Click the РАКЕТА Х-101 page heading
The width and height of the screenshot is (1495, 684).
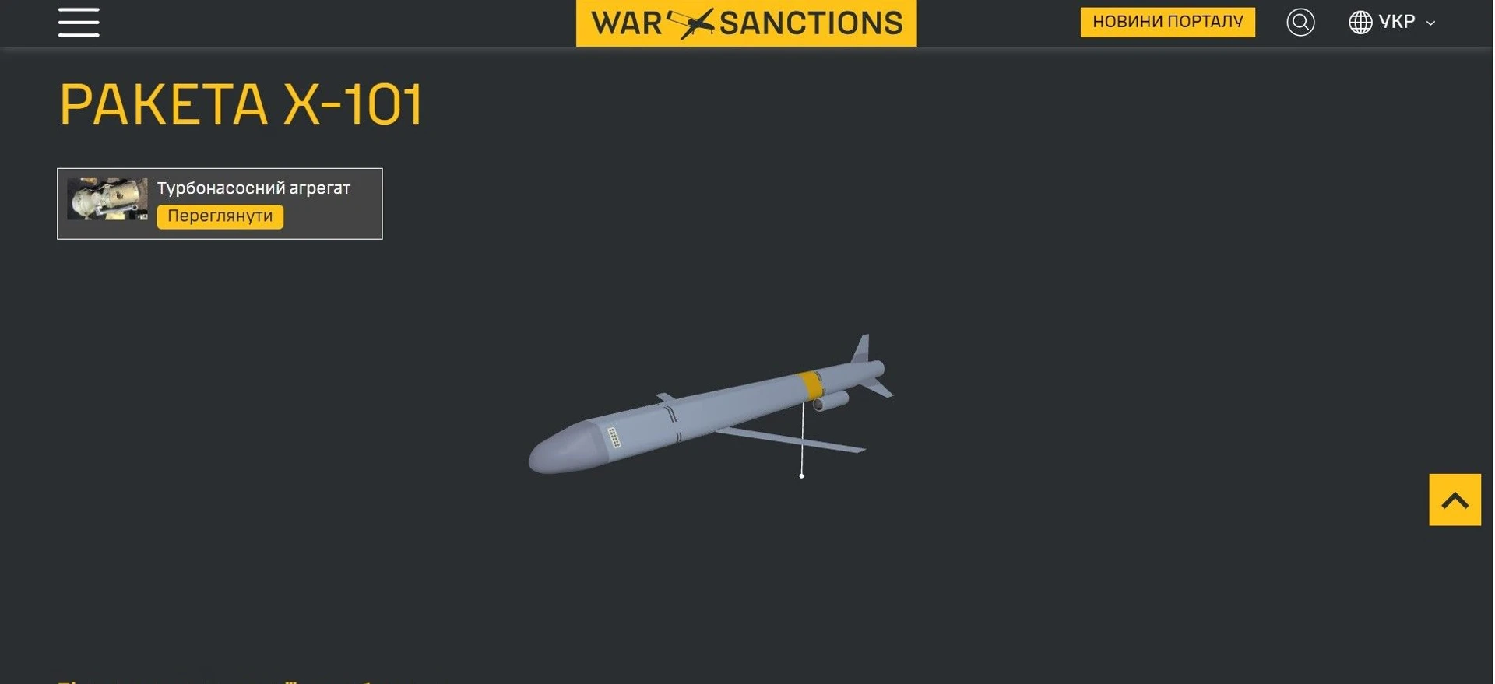coord(241,104)
